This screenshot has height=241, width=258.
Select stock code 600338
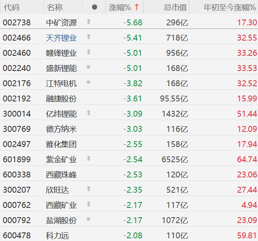click(x=17, y=175)
